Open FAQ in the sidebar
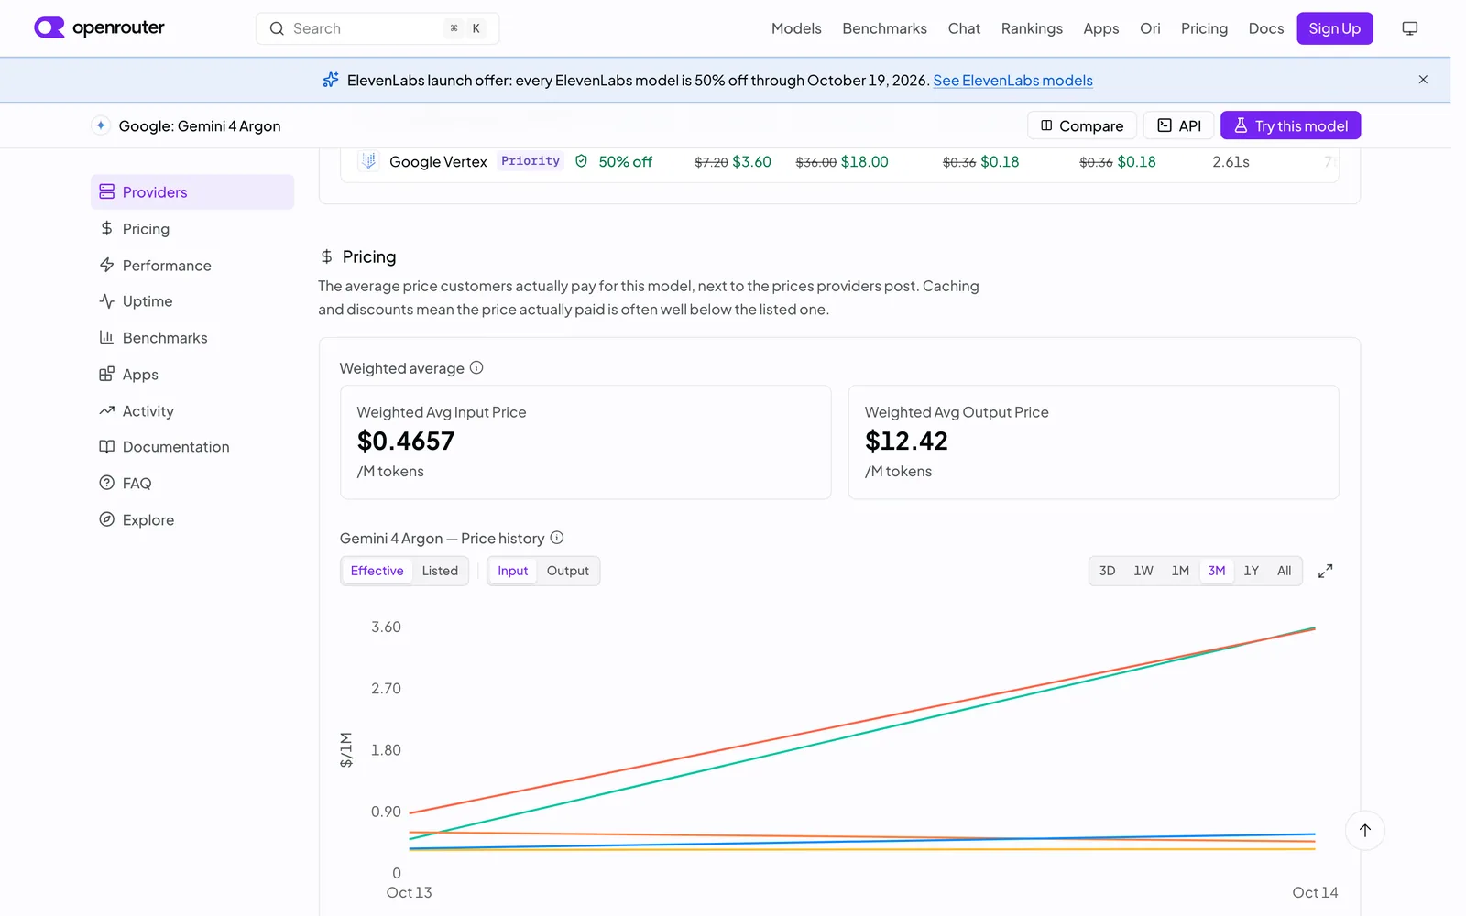Image resolution: width=1466 pixels, height=916 pixels. 192,484
